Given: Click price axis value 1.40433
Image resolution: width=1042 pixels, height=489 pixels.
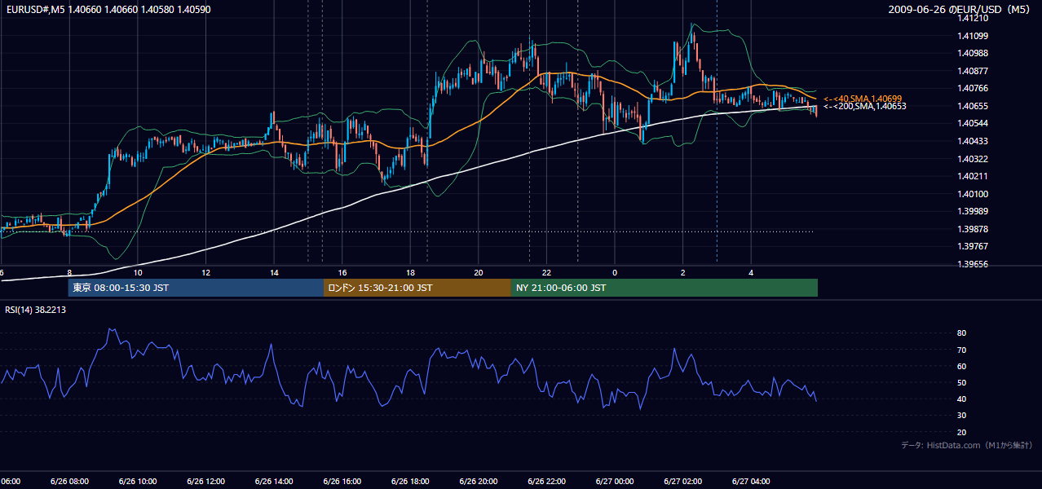Looking at the screenshot, I should (973, 141).
